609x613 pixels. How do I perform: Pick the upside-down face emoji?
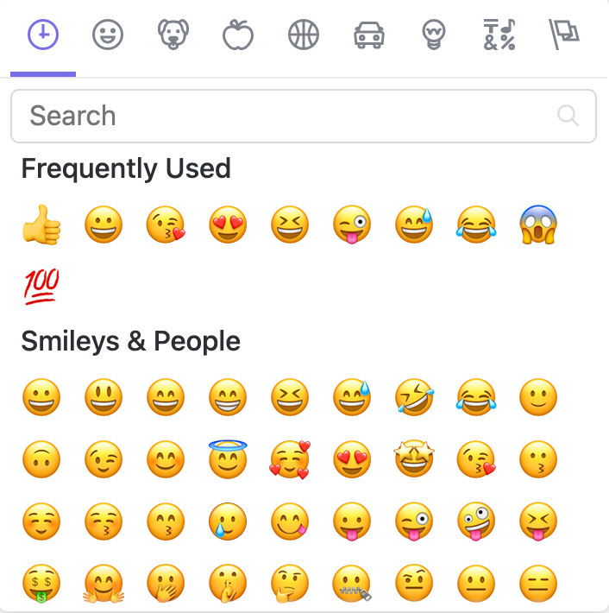click(41, 458)
